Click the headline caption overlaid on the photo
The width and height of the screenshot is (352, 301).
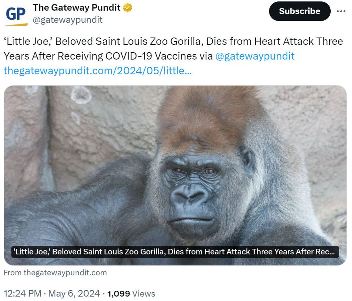[175, 252]
